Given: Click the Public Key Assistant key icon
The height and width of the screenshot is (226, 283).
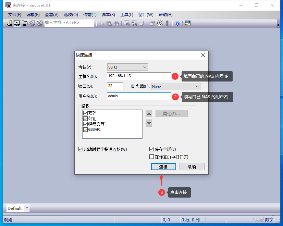Looking at the screenshot, I should pos(167,23).
